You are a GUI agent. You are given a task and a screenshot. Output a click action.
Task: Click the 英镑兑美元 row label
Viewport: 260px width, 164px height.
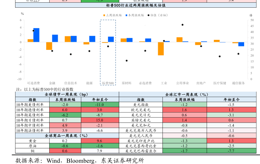click(141, 120)
